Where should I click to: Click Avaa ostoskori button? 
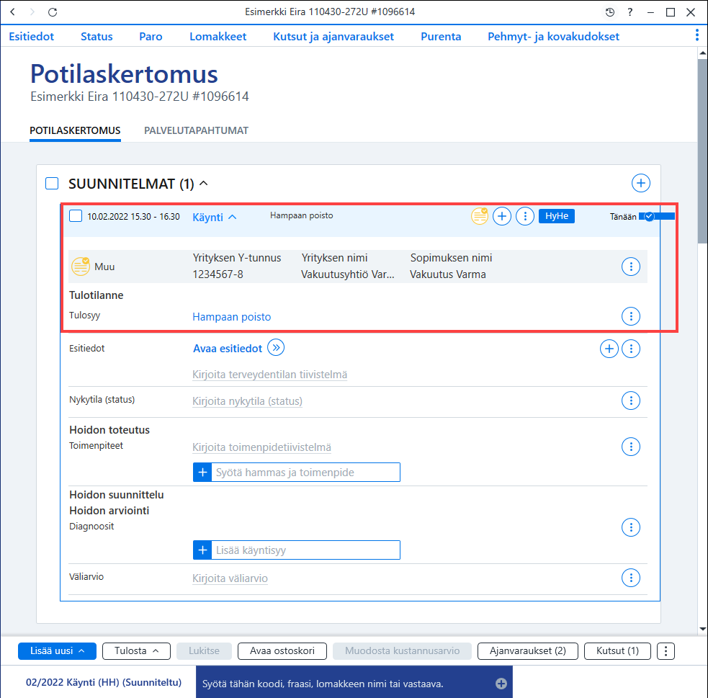click(282, 651)
